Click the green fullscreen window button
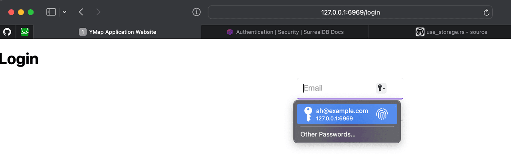 pos(31,12)
